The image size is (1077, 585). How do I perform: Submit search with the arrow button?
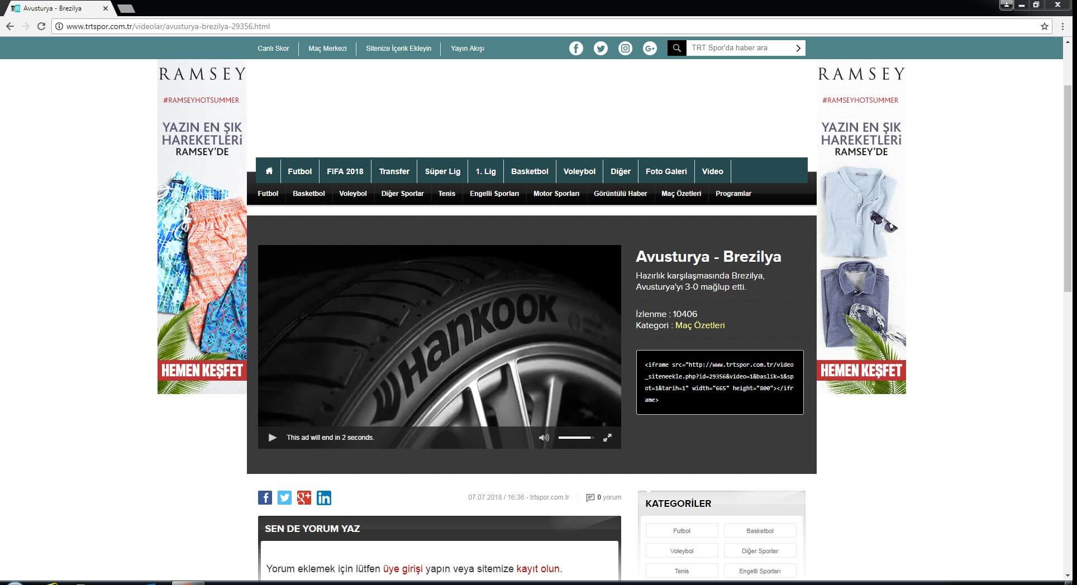(798, 49)
